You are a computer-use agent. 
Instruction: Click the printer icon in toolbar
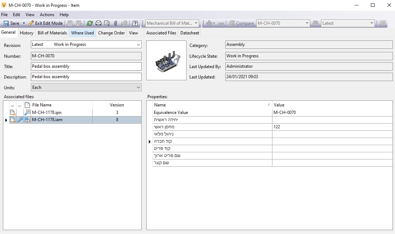coord(98,23)
